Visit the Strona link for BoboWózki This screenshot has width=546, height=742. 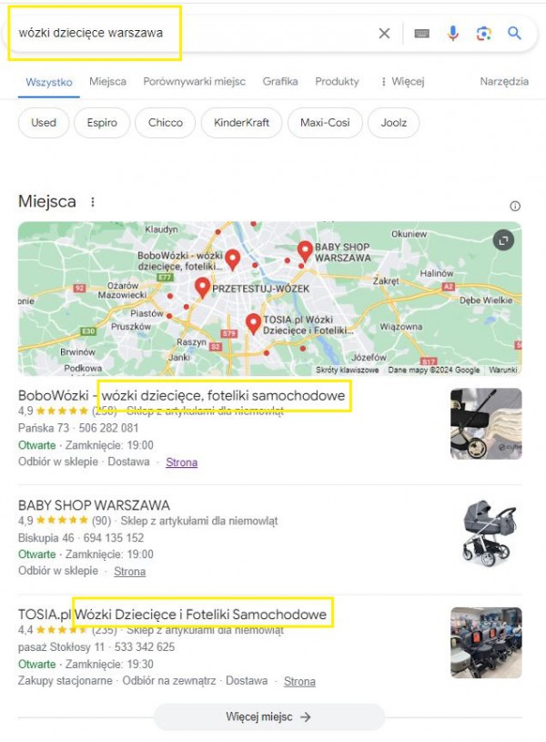coord(182,462)
